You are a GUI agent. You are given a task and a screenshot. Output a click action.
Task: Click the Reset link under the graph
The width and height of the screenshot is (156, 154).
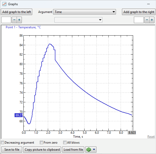(151, 137)
